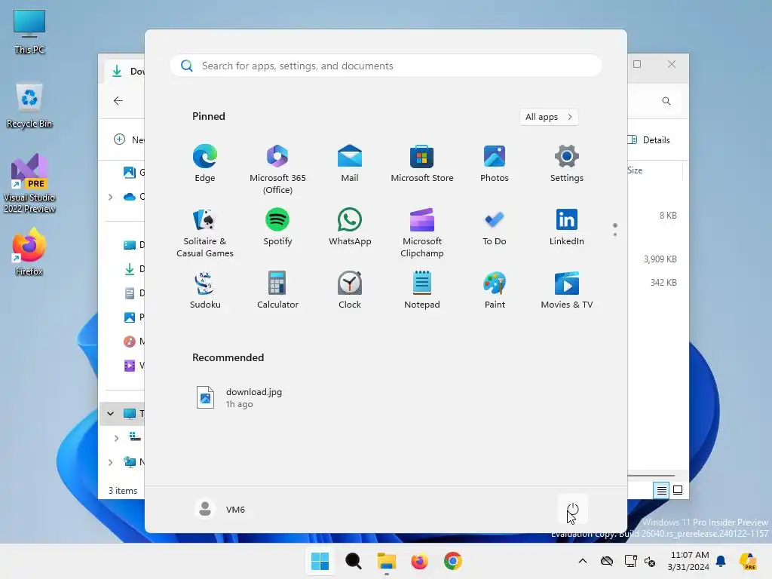The width and height of the screenshot is (772, 579).
Task: Open the Calculator app
Action: (277, 290)
